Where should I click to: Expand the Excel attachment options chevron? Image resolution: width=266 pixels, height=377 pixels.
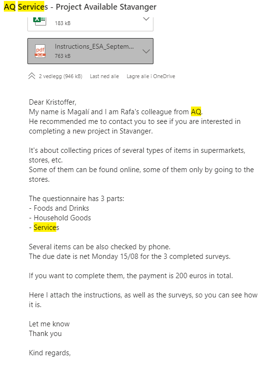(146, 19)
